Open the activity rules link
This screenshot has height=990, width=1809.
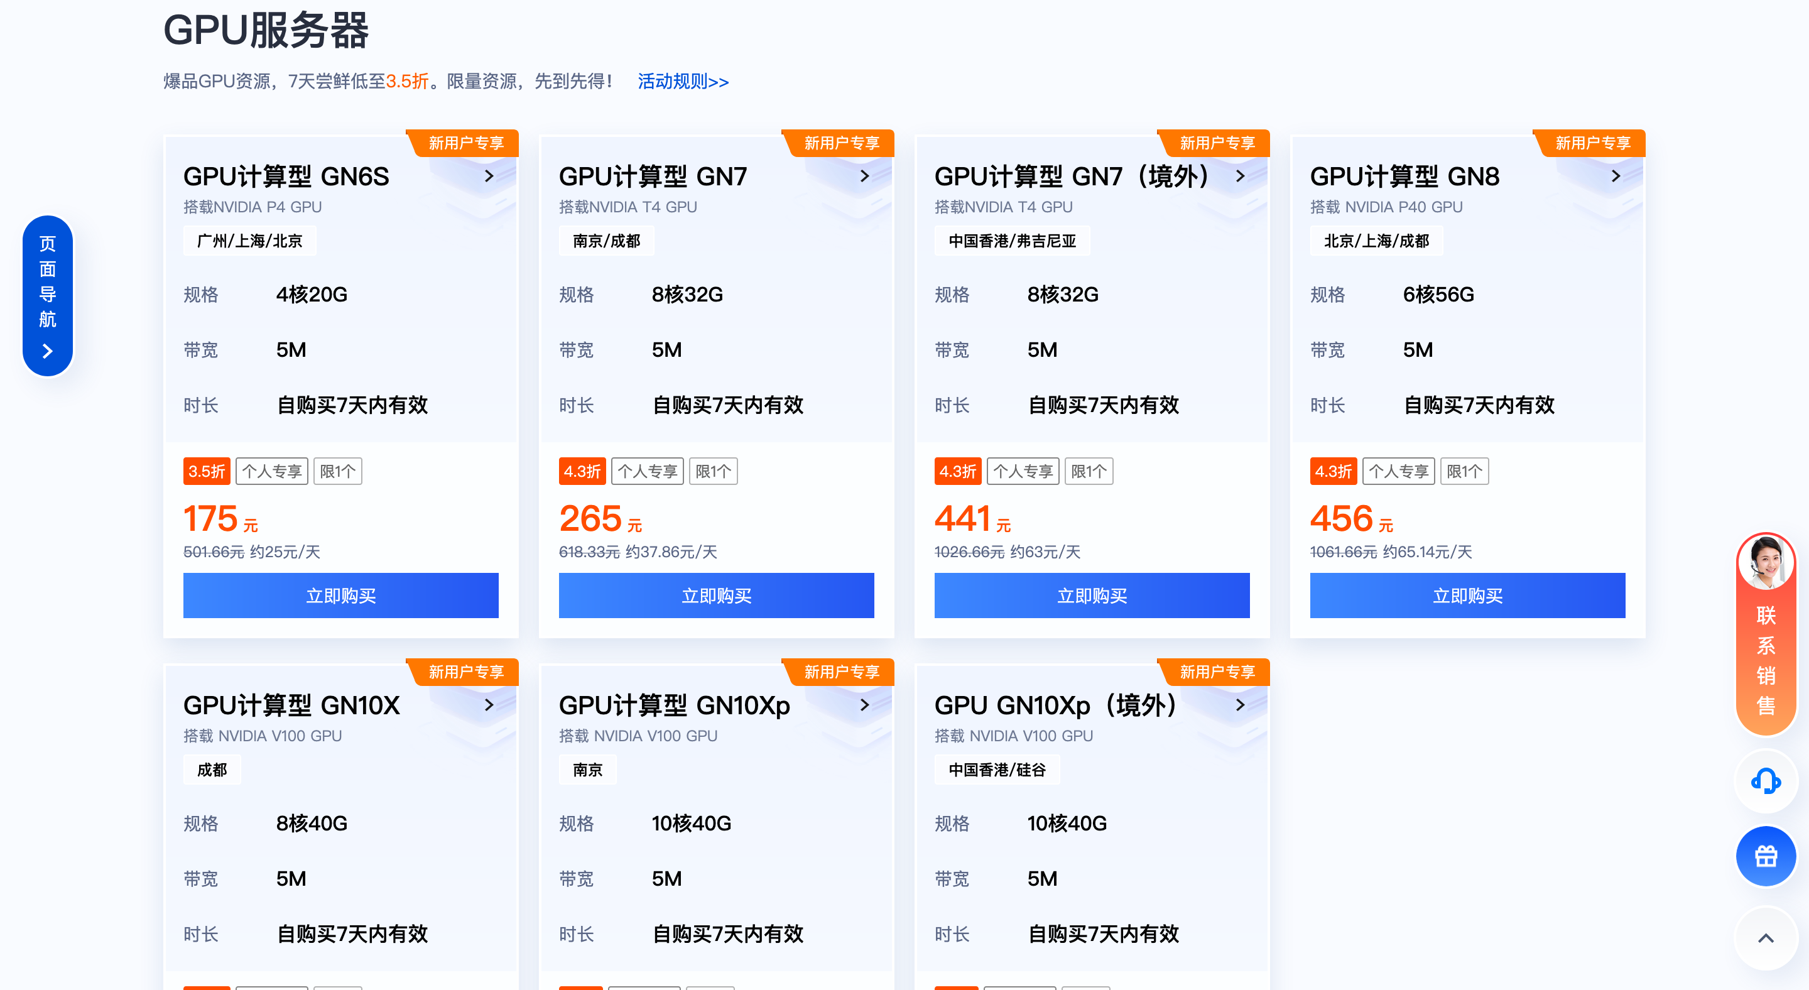[x=683, y=82]
